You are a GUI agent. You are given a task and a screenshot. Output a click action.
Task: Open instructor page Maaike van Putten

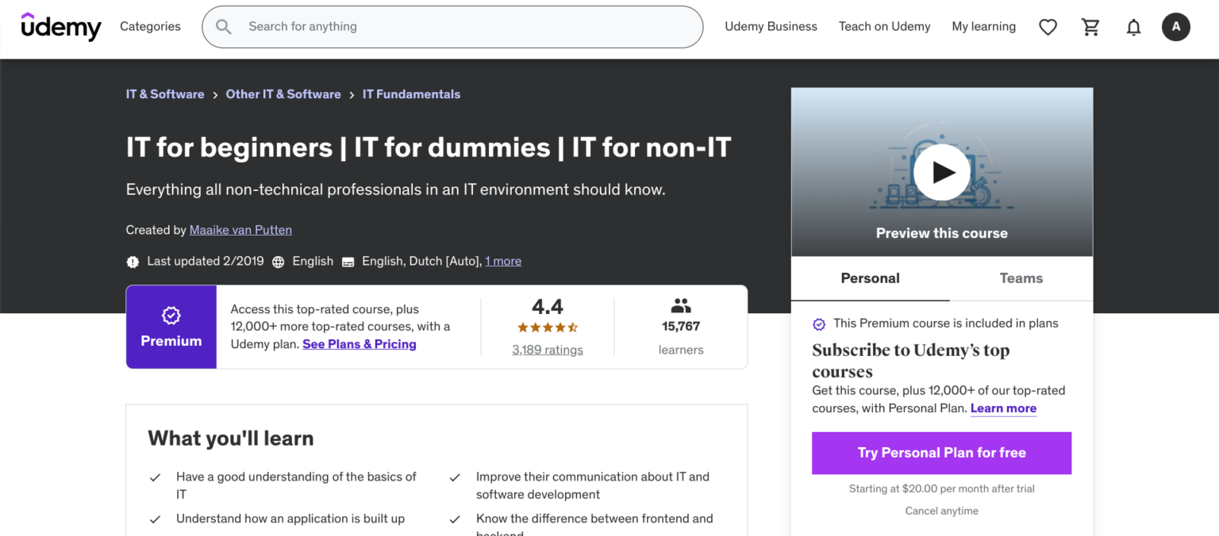pyautogui.click(x=240, y=230)
